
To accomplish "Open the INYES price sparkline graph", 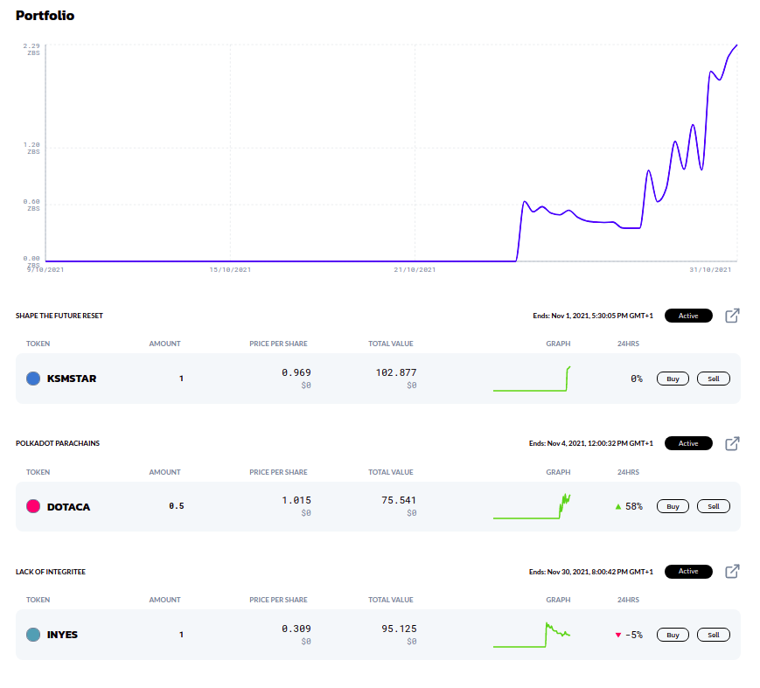I will point(532,634).
